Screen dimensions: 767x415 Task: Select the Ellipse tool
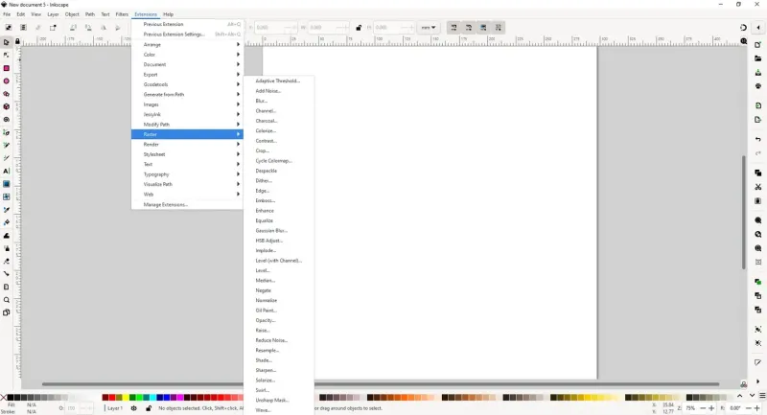click(x=7, y=81)
